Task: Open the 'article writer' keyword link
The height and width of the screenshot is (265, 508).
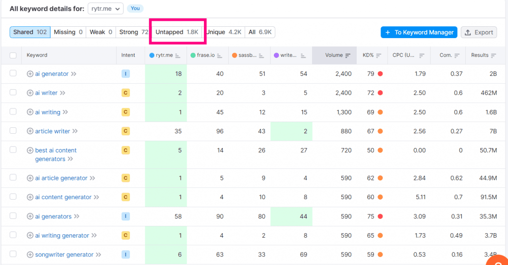Action: [x=53, y=131]
